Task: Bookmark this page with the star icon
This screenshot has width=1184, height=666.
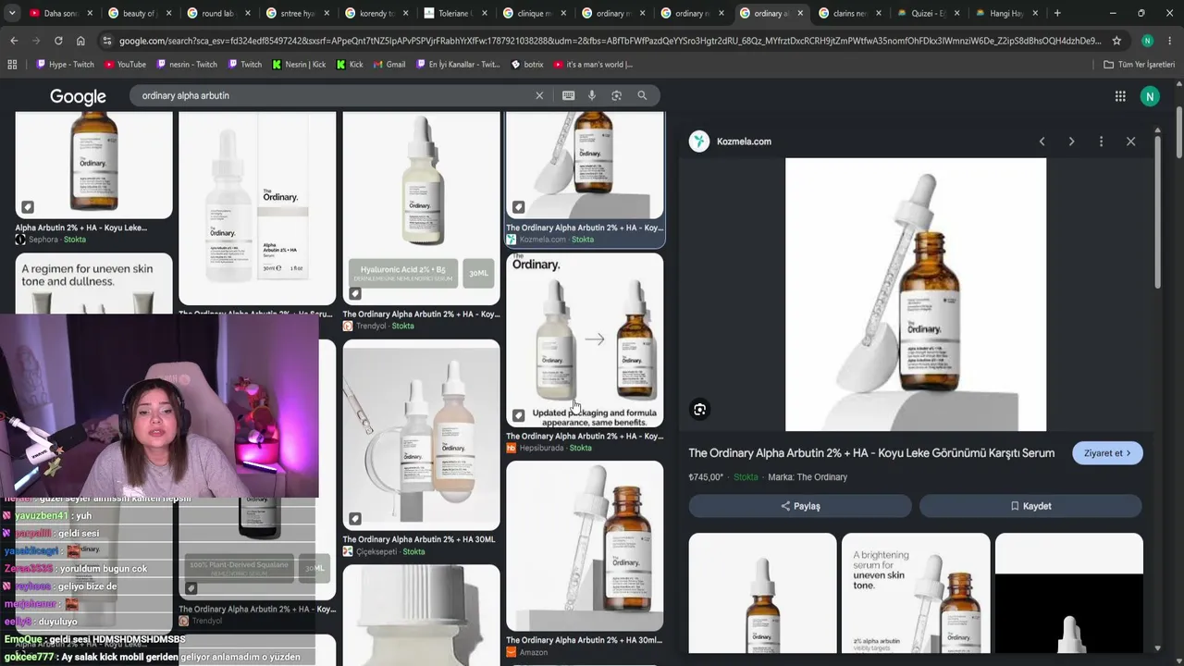Action: pyautogui.click(x=1116, y=41)
